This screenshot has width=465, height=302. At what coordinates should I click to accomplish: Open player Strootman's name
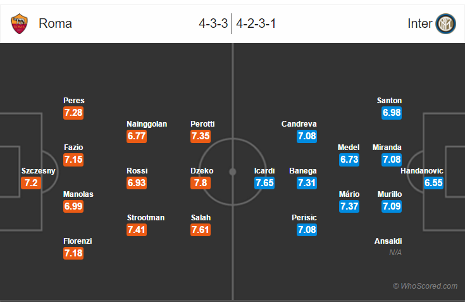(x=146, y=218)
